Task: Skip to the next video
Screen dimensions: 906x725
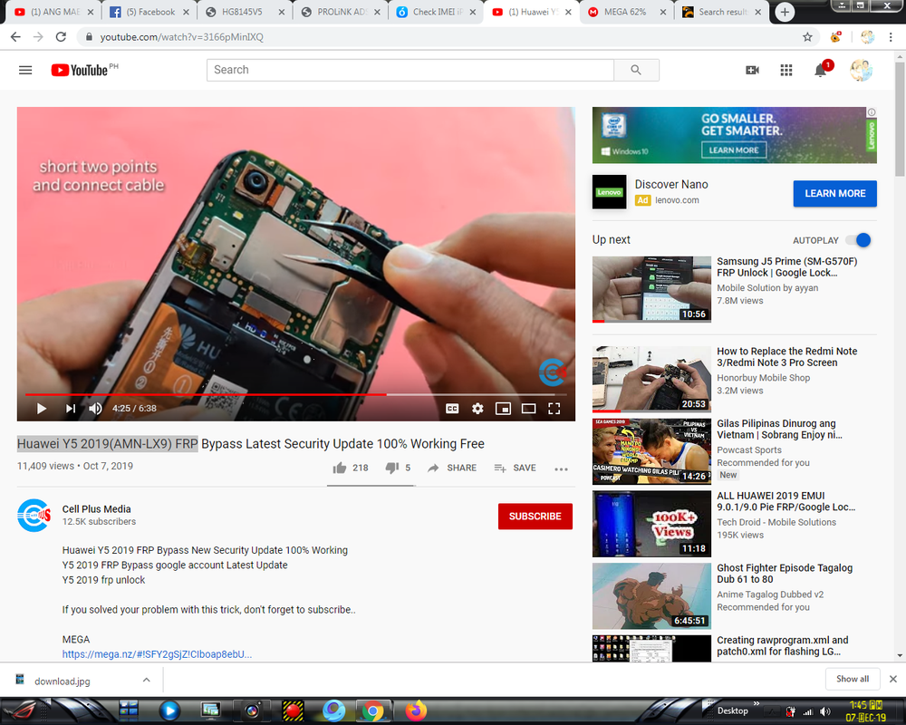Action: coord(71,408)
